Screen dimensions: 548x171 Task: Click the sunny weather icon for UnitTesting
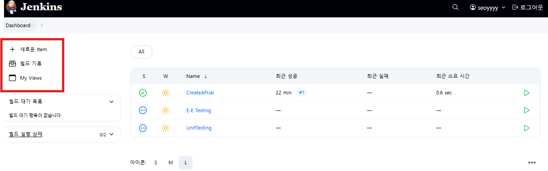point(166,128)
